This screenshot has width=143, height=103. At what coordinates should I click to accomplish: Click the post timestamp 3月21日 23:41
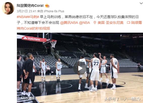click(x=26, y=11)
